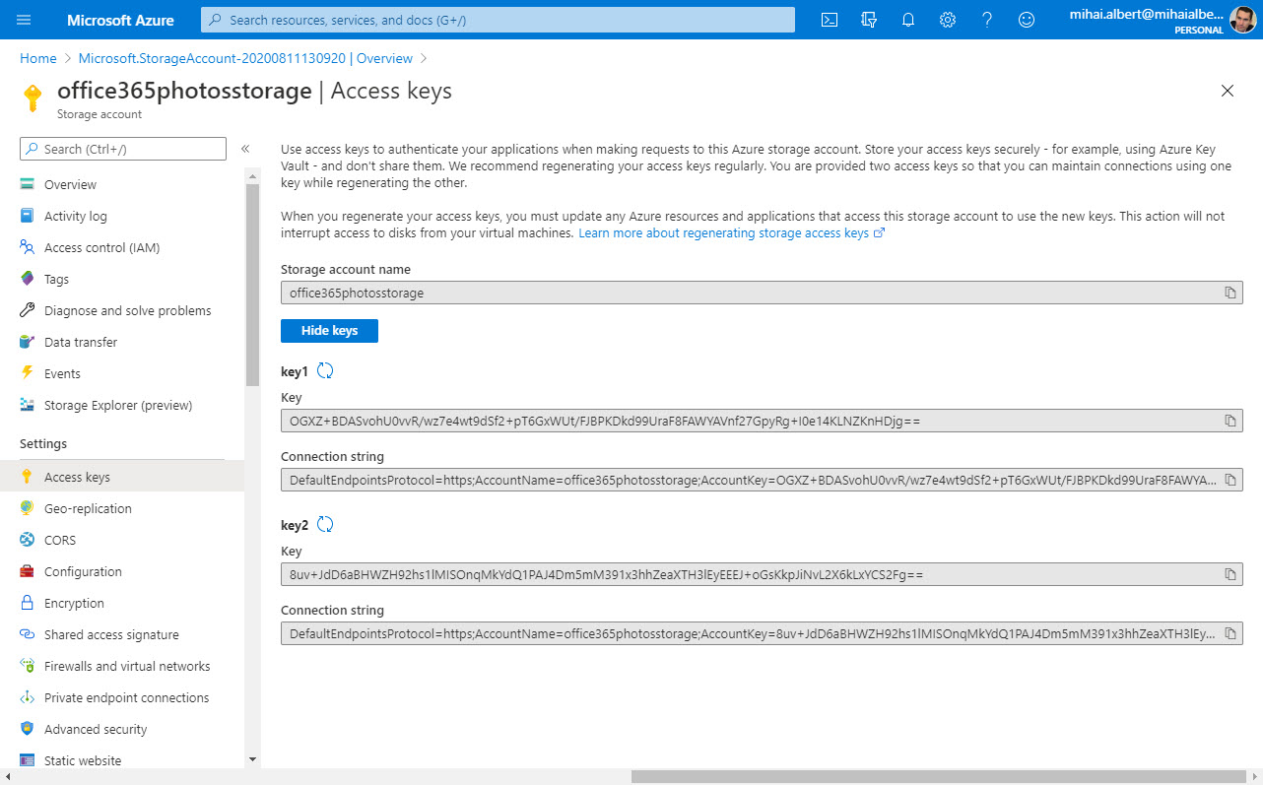Click sidebar scrollbar down arrow

pyautogui.click(x=252, y=759)
